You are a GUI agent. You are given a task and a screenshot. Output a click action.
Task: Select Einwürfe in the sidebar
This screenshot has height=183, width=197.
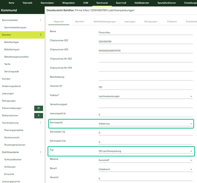[9, 174]
